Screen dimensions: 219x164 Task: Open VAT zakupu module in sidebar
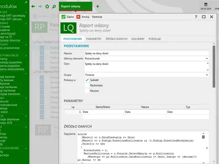point(11,19)
